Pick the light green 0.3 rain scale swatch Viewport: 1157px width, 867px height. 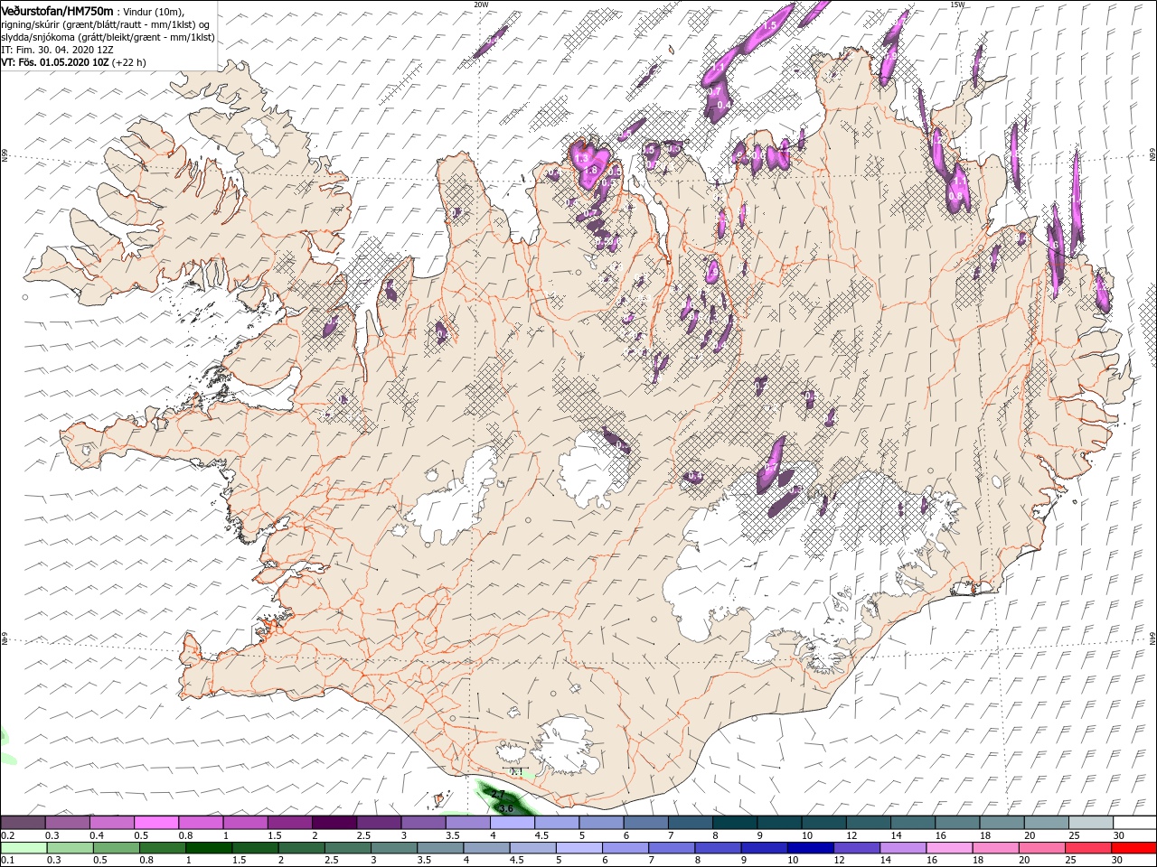[70, 847]
